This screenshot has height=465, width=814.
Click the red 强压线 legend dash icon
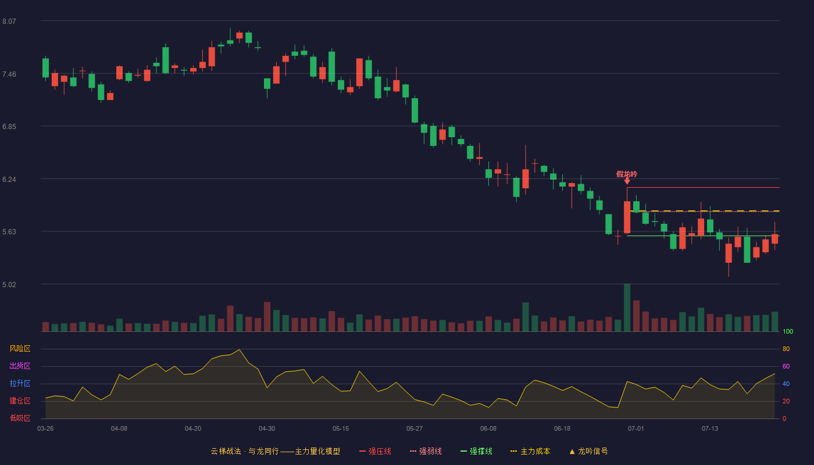pyautogui.click(x=363, y=451)
